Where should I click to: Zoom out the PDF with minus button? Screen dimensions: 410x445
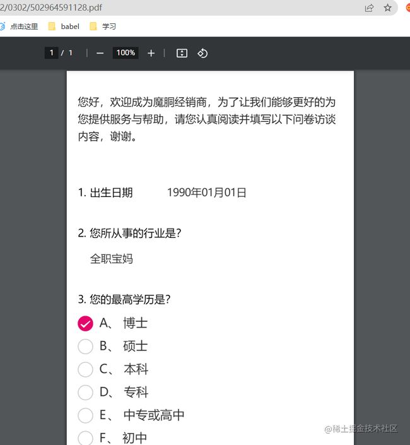[100, 53]
